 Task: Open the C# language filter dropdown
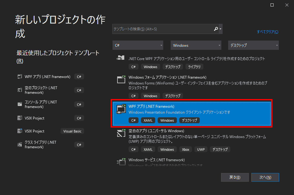click(138, 45)
